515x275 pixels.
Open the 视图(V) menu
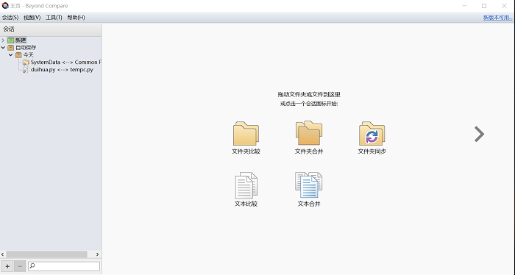coord(32,18)
